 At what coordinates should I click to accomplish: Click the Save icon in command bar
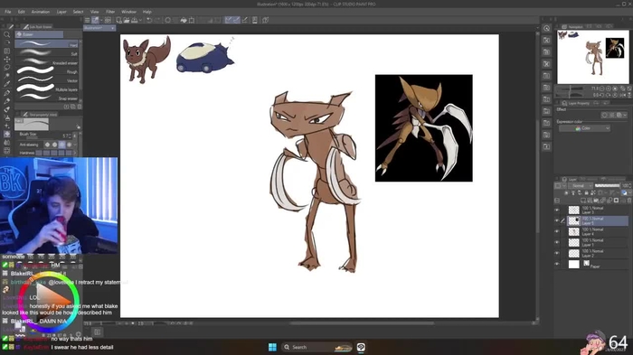point(134,20)
